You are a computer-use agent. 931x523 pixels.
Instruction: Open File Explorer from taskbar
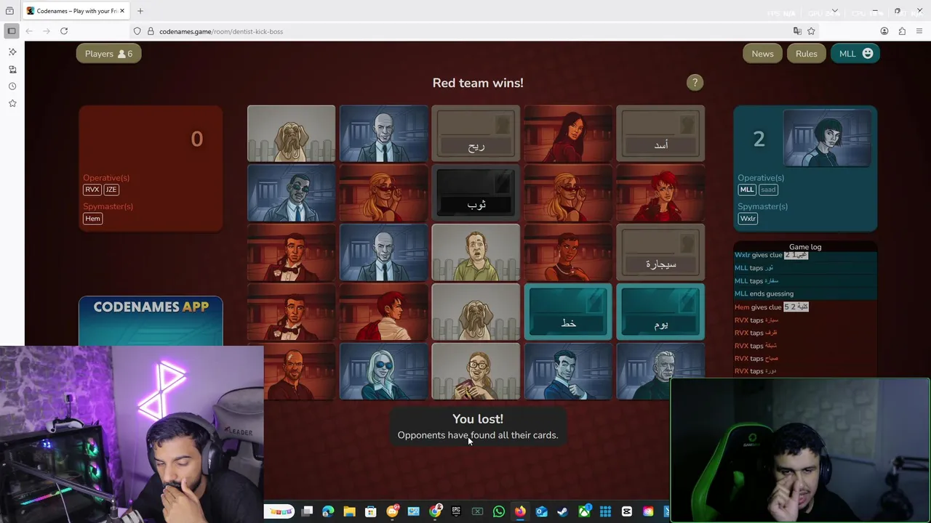pyautogui.click(x=349, y=511)
